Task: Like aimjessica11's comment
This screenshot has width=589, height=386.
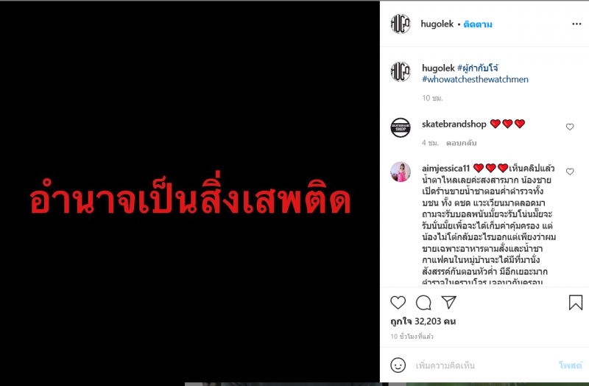Action: point(570,172)
